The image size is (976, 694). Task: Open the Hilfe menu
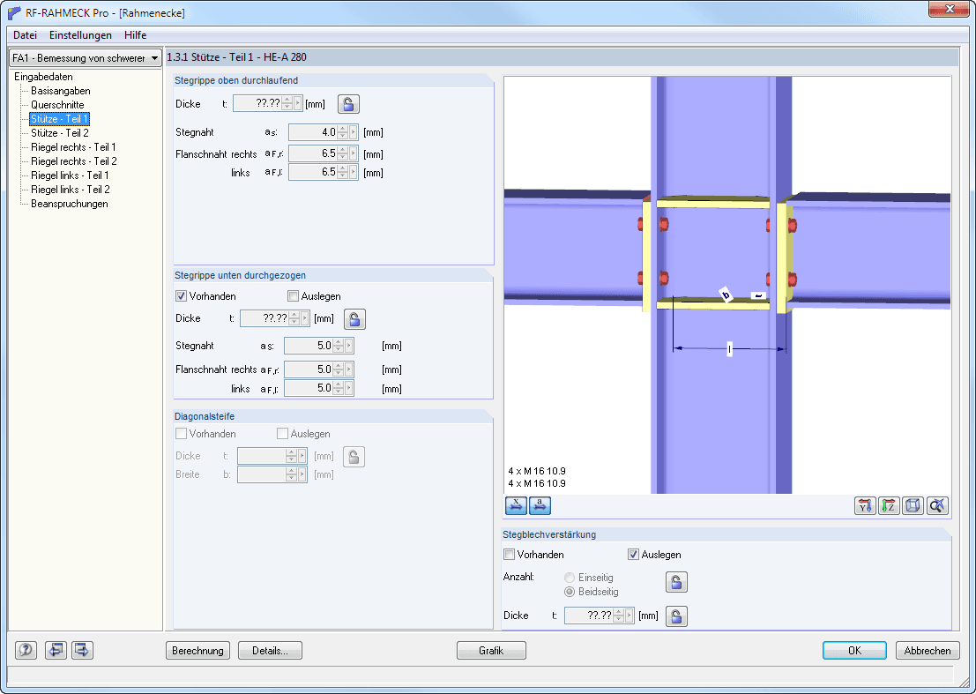pyautogui.click(x=135, y=35)
